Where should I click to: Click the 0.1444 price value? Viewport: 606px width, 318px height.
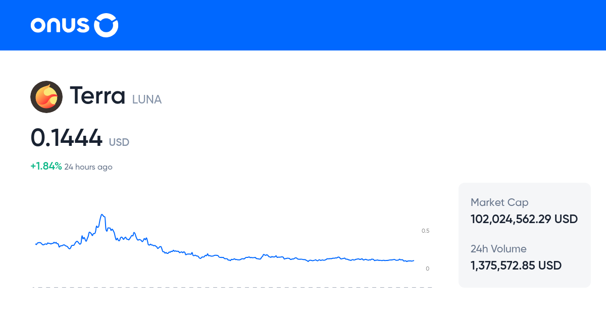[66, 138]
